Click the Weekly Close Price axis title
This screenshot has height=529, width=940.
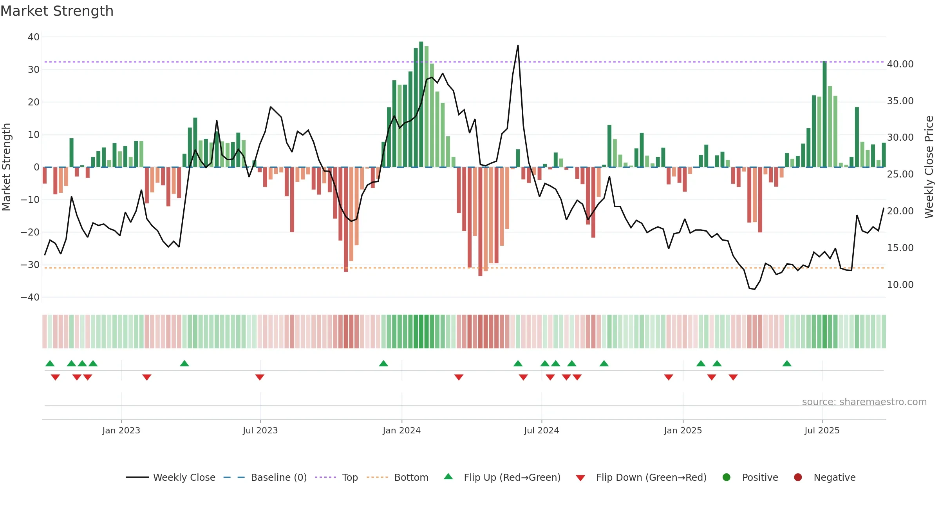[x=929, y=167]
